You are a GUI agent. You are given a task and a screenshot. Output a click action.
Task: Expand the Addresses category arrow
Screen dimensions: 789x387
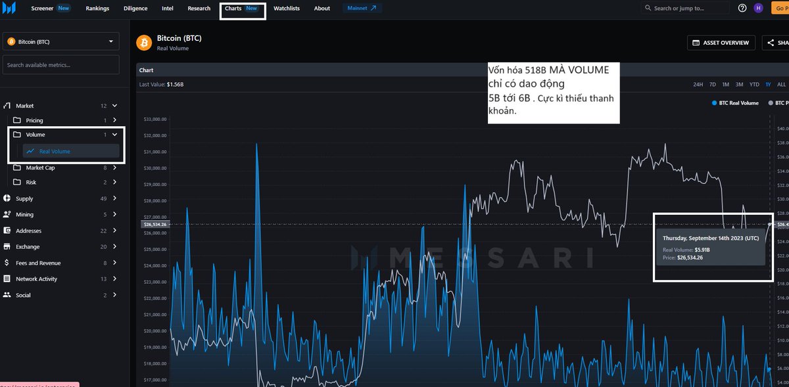(x=114, y=231)
